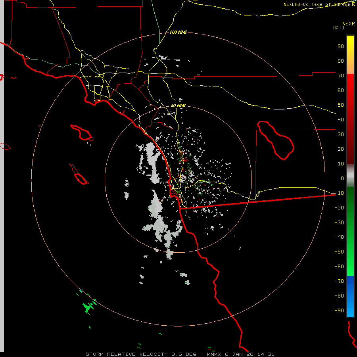Click the -40 knot scale label
357x357 pixels.
point(339,237)
